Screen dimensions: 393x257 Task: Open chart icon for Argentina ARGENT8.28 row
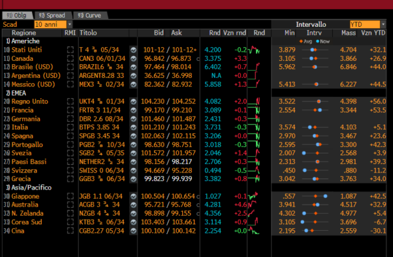pos(134,76)
